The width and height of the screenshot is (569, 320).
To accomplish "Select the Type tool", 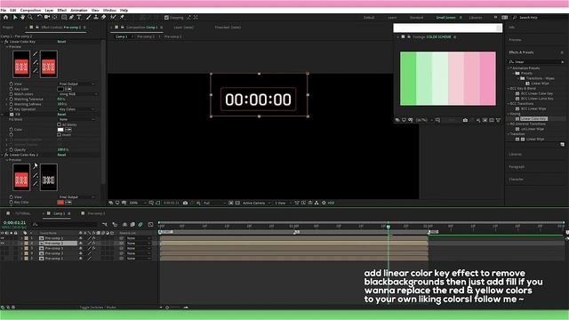I will pyautogui.click(x=79, y=17).
